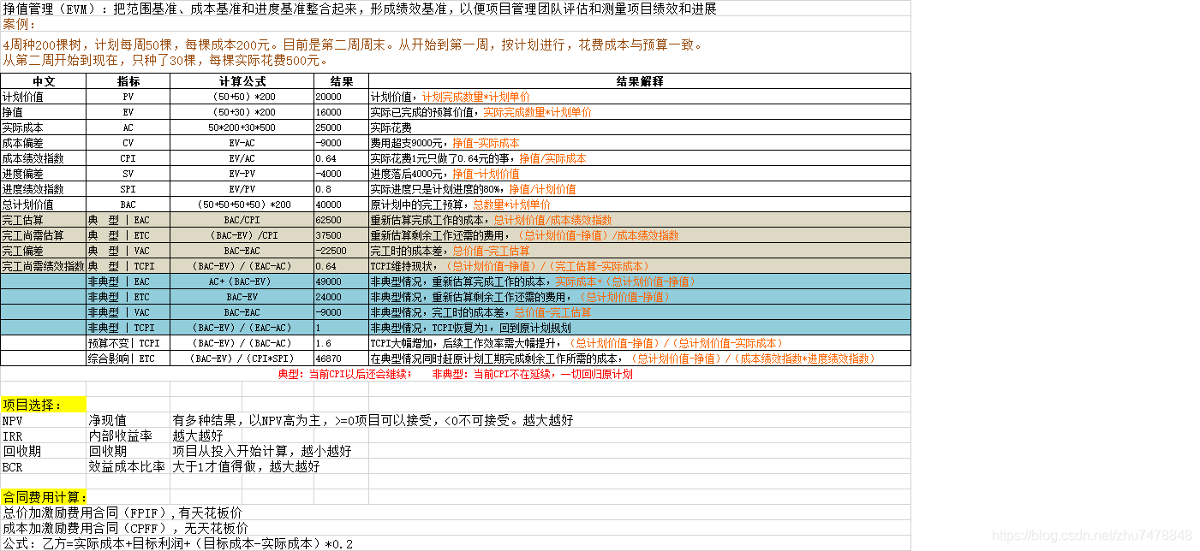Click the 'SPI' indicator cell

point(128,189)
